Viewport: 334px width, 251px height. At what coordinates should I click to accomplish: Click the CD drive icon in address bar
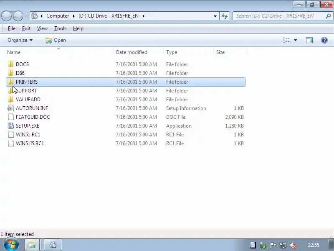35,16
